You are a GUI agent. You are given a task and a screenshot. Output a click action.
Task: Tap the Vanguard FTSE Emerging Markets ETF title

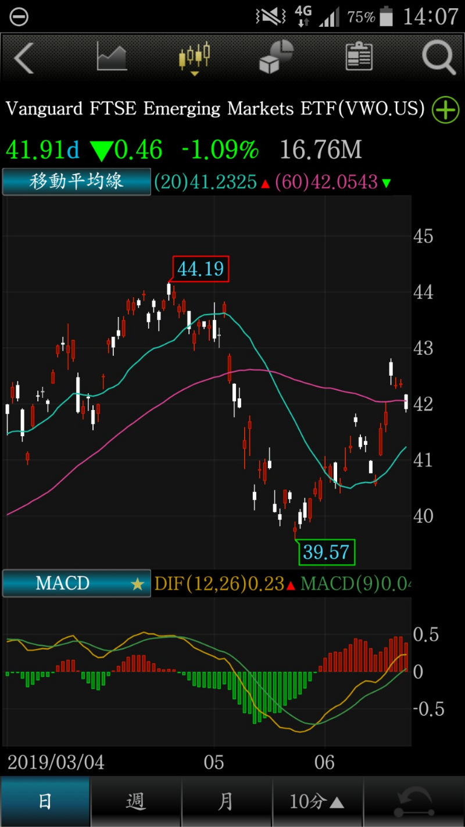pyautogui.click(x=216, y=109)
